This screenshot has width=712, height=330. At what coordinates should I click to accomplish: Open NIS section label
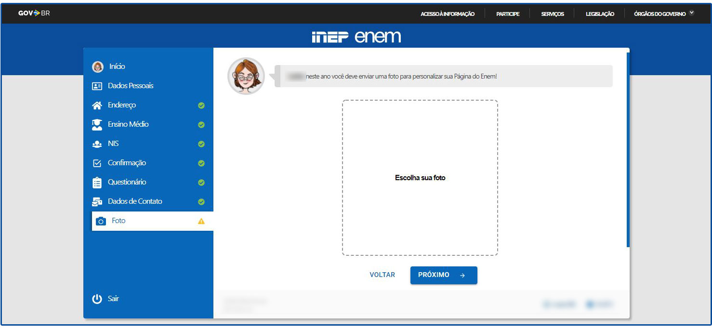pyautogui.click(x=113, y=144)
